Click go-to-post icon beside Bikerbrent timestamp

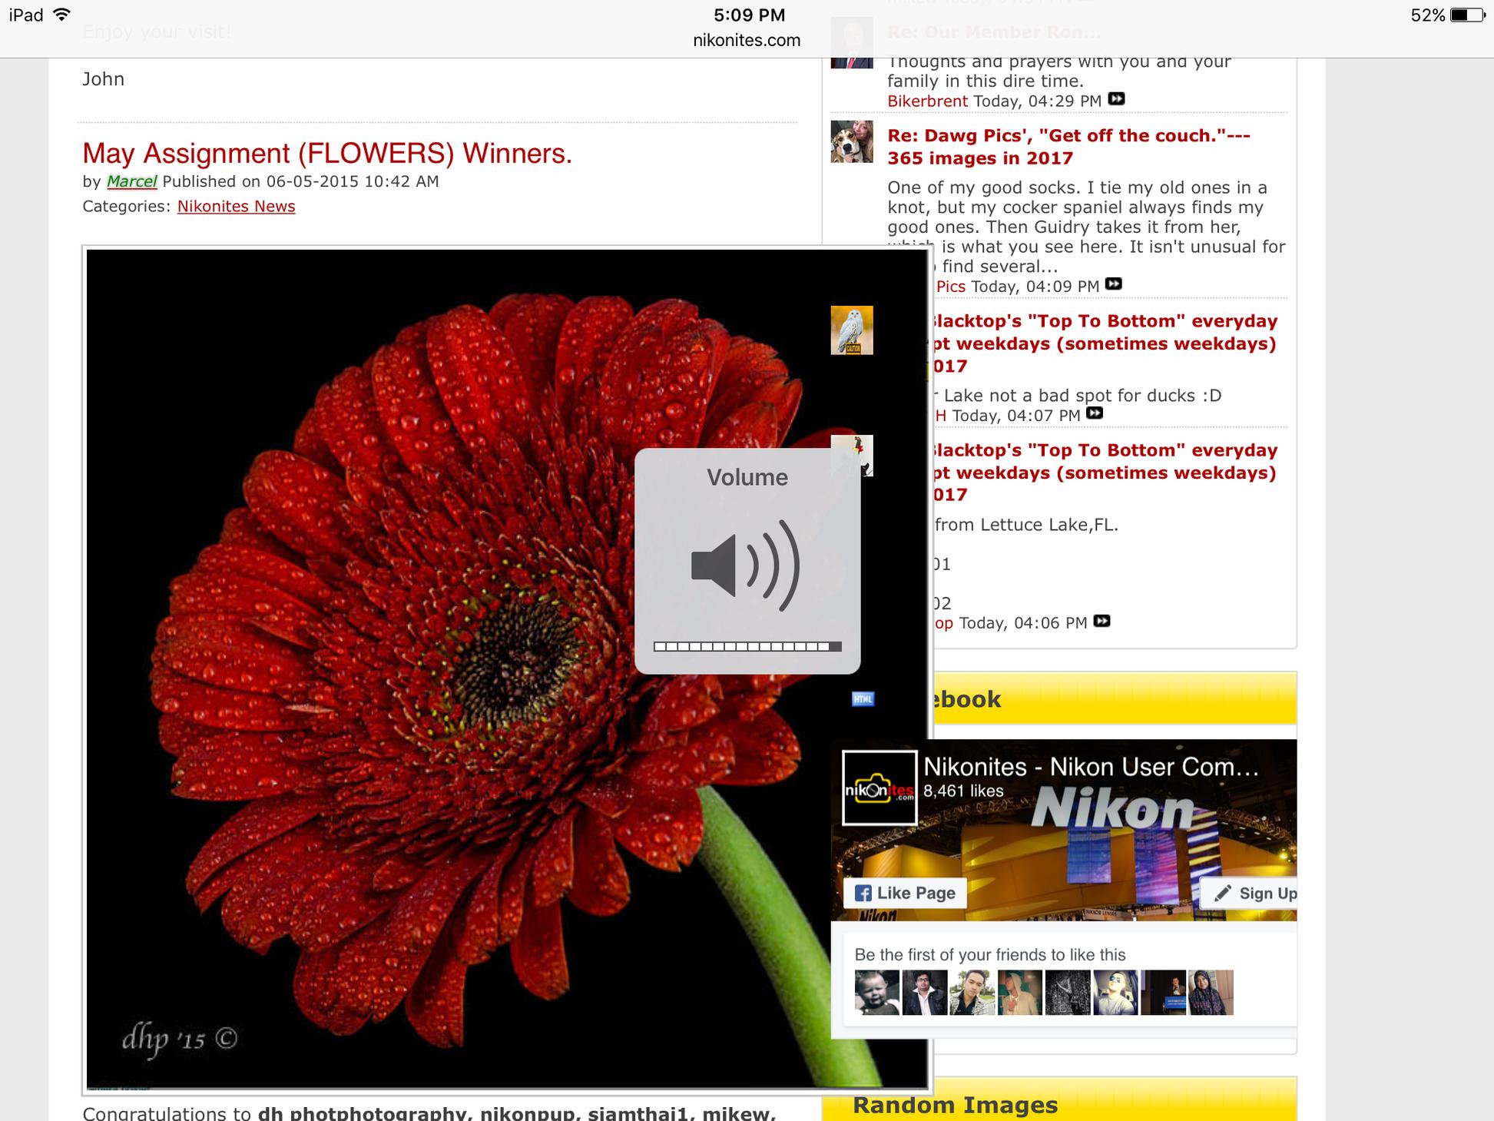pos(1116,99)
